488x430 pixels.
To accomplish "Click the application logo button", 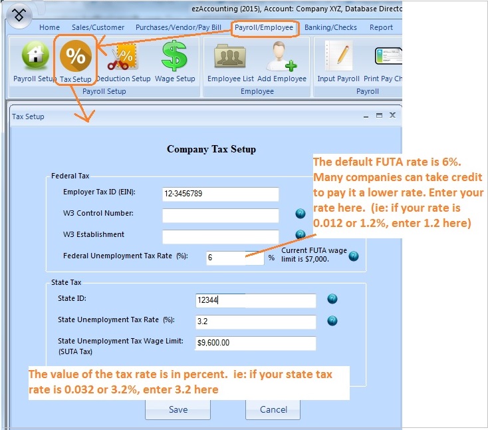I will [20, 15].
